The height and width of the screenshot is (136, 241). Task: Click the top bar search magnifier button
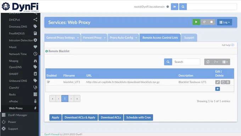pyautogui.click(x=183, y=7)
